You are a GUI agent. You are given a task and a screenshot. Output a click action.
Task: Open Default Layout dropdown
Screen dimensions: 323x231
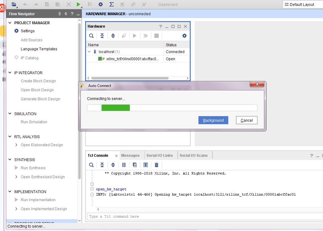click(302, 4)
